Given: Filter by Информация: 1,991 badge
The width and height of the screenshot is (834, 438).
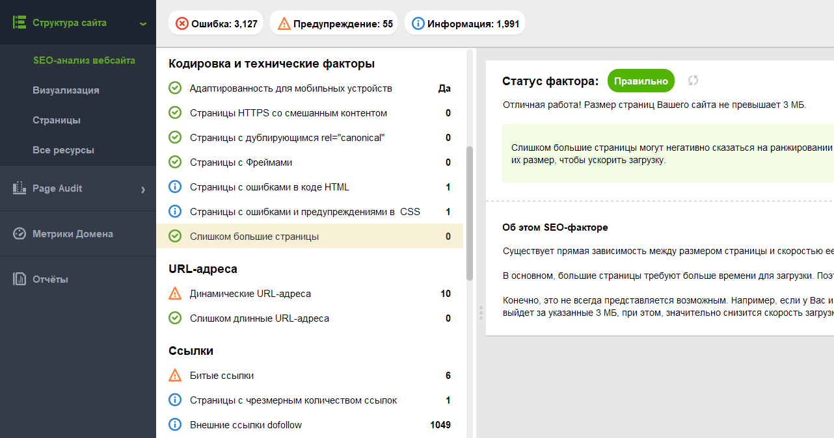Looking at the screenshot, I should click(x=464, y=24).
